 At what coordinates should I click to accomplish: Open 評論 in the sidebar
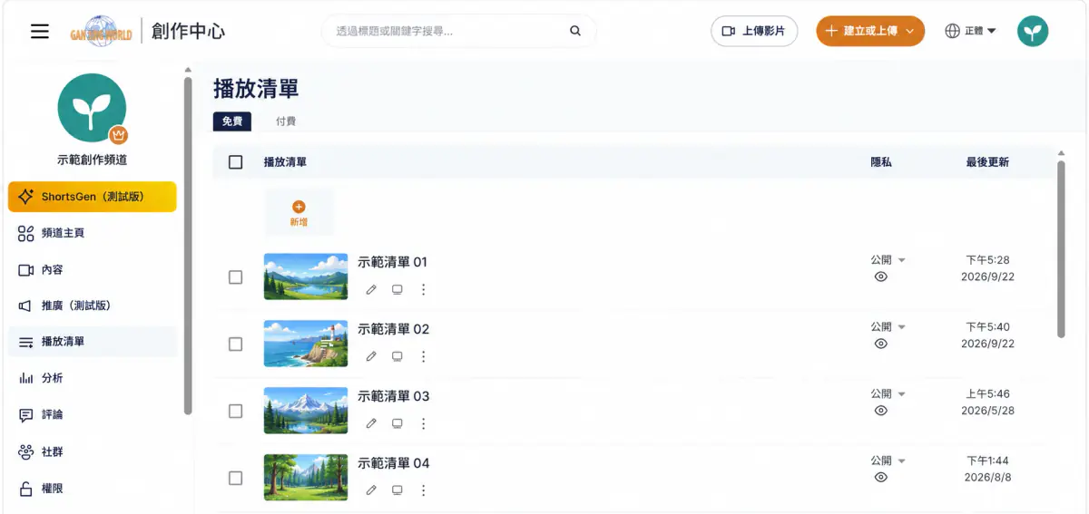click(x=92, y=414)
